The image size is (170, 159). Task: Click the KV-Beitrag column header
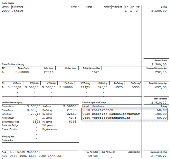tap(85, 83)
